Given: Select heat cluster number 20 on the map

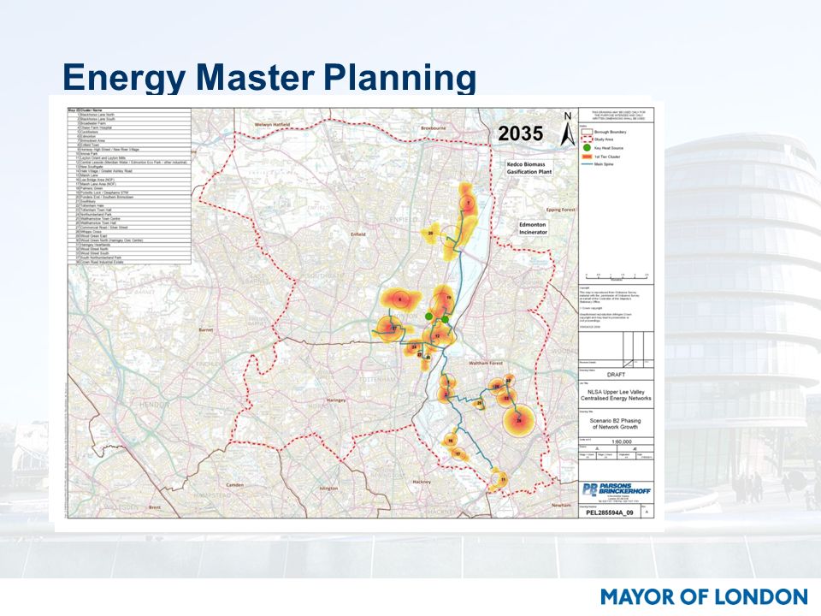Looking at the screenshot, I should click(x=430, y=233).
